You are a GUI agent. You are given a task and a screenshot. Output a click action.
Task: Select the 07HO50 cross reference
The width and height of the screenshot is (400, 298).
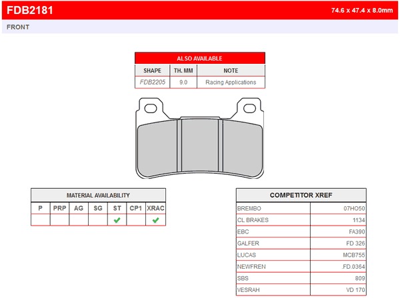pyautogui.click(x=354, y=208)
